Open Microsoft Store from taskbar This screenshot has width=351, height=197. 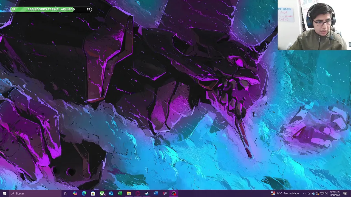93,193
